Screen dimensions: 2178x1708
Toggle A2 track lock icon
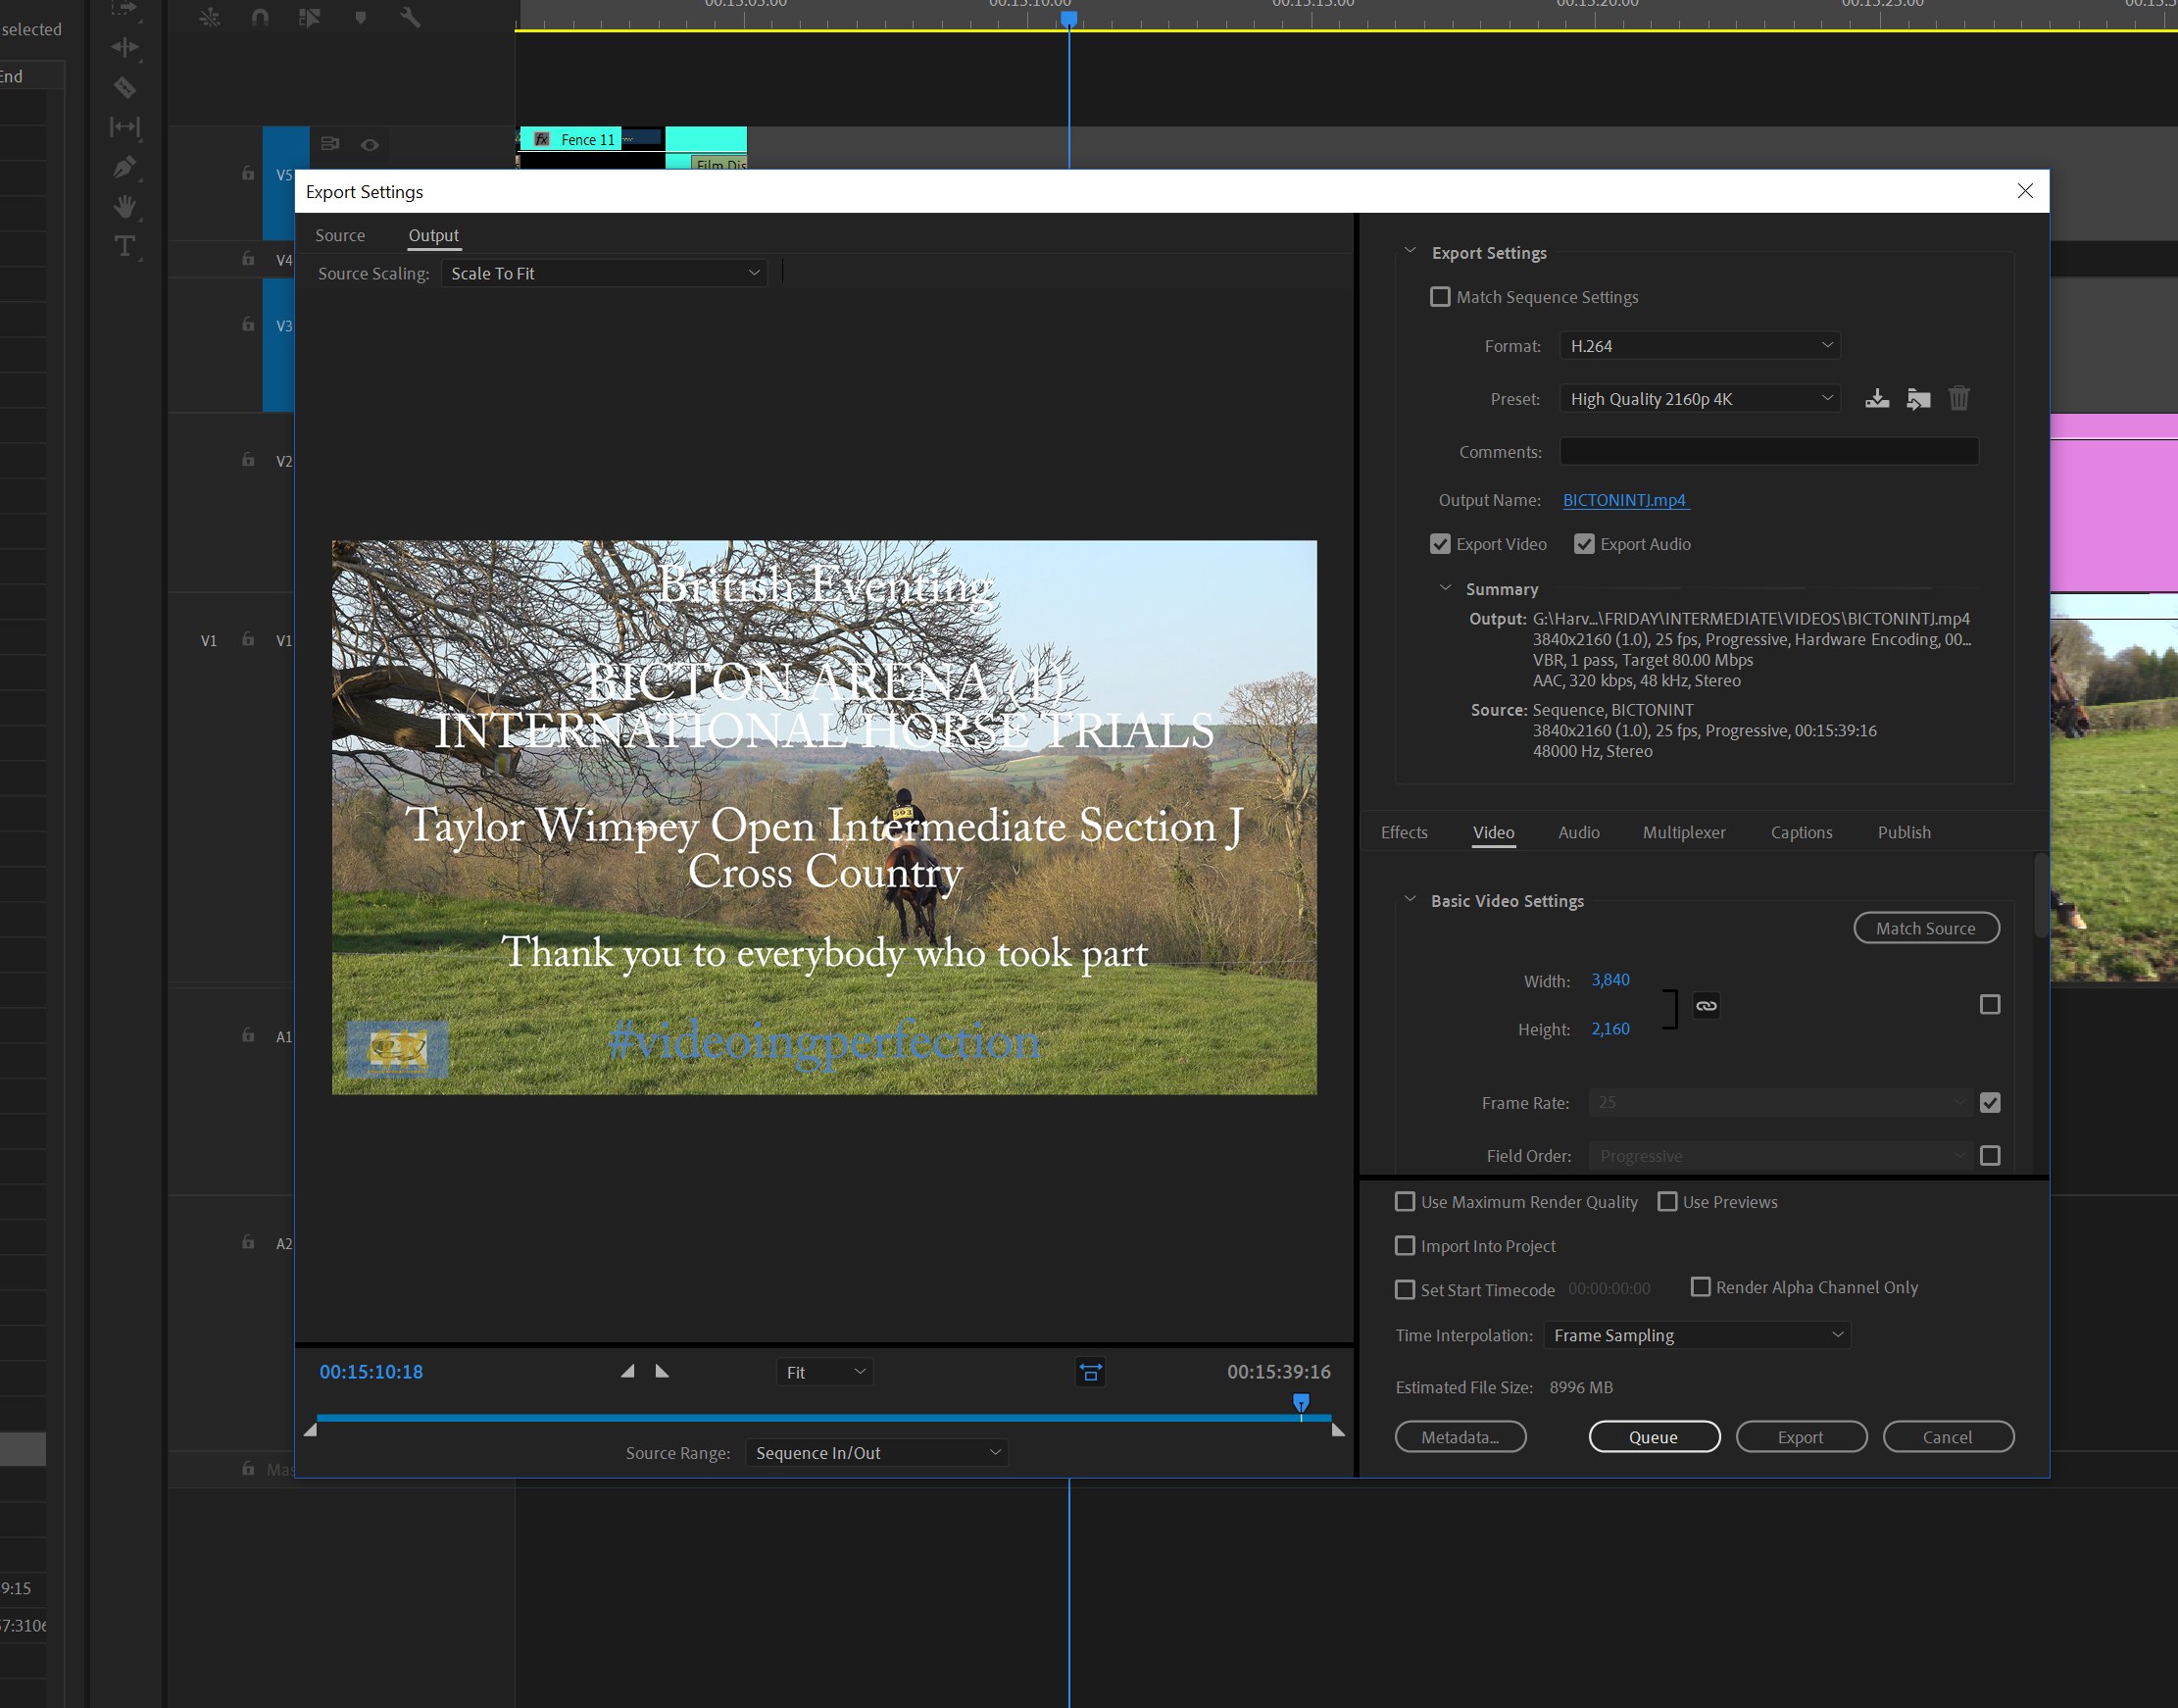(x=248, y=1242)
